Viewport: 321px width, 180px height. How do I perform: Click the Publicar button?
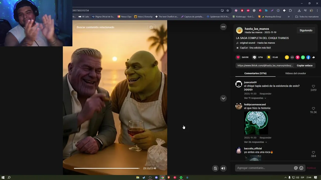[311, 168]
